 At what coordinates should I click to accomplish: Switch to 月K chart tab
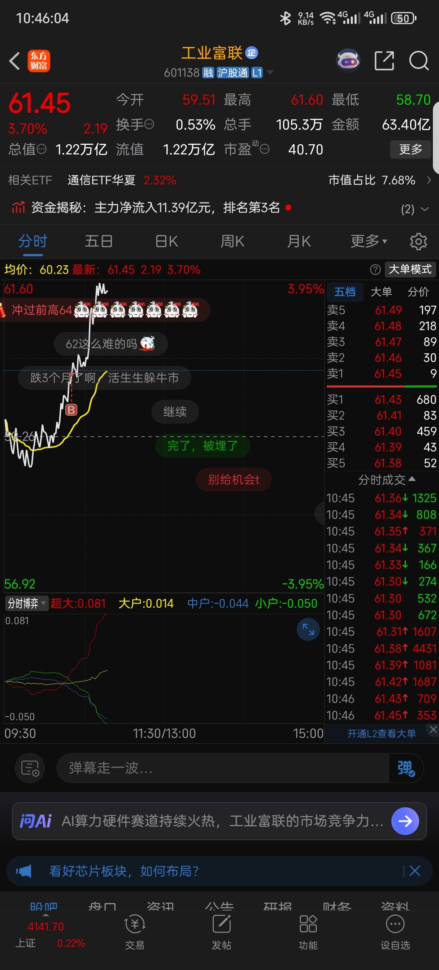(x=299, y=241)
